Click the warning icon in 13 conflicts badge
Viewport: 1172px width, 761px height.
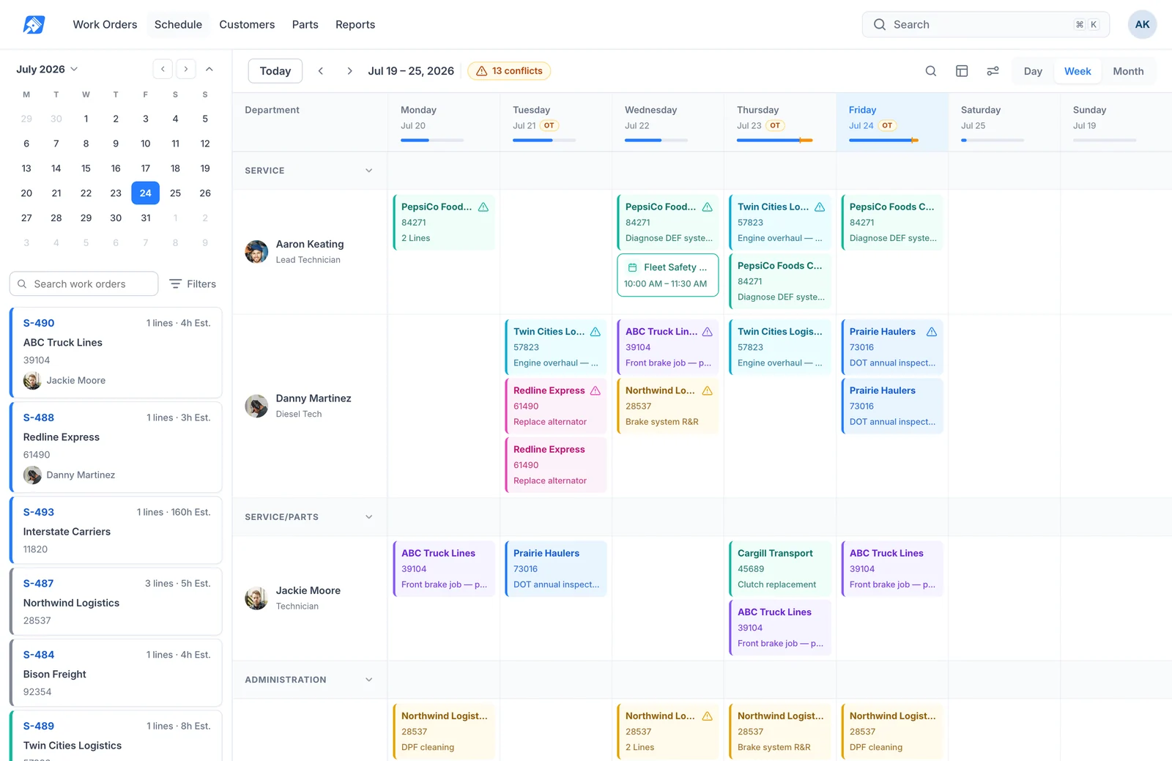pyautogui.click(x=481, y=71)
